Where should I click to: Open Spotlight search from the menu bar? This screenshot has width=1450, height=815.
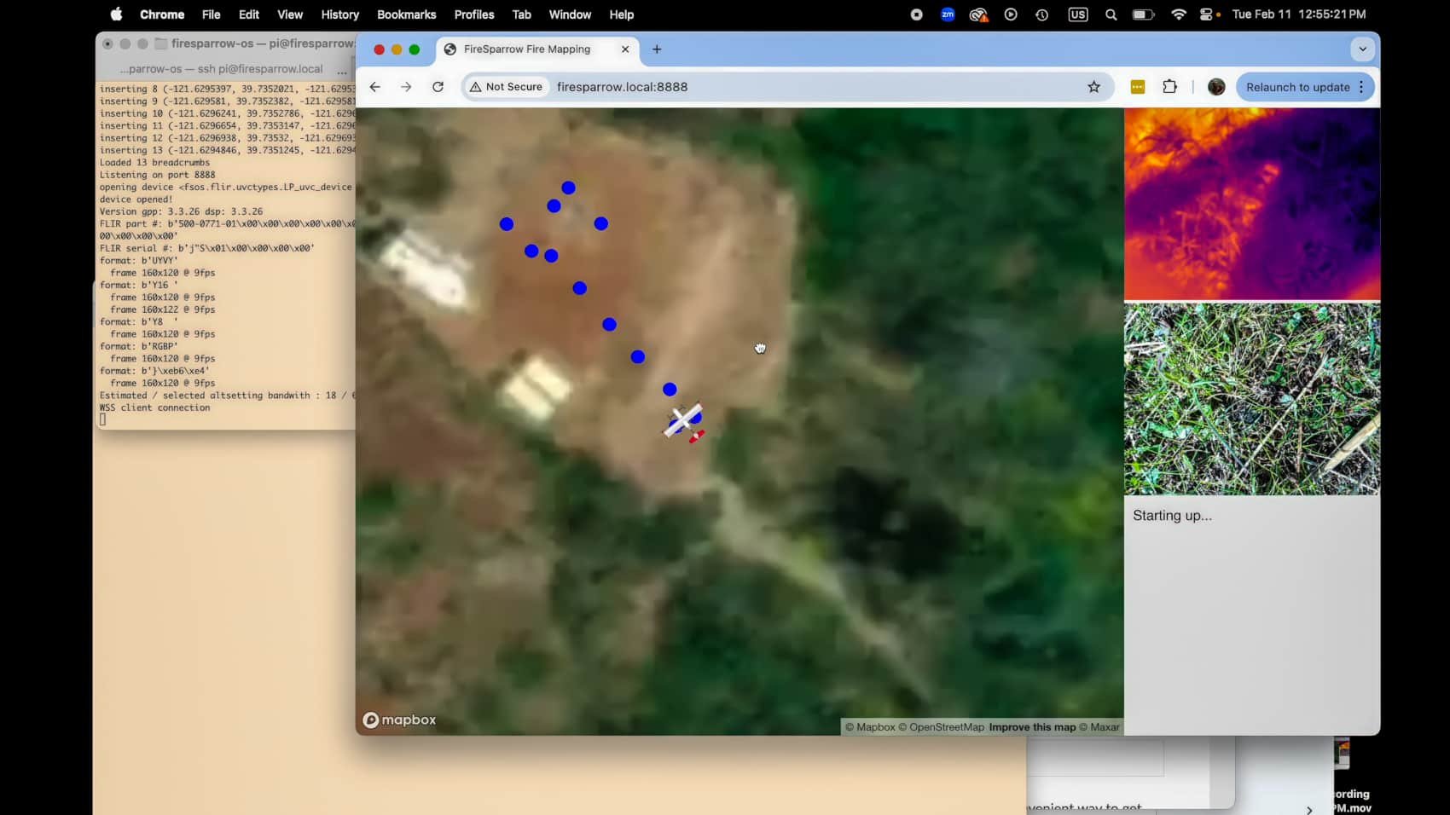1111,14
